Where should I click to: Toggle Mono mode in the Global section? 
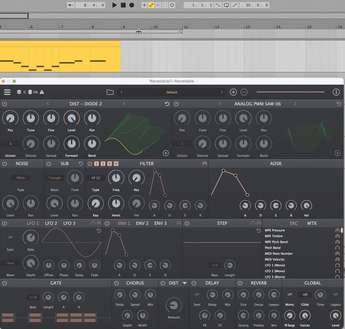tap(290, 295)
